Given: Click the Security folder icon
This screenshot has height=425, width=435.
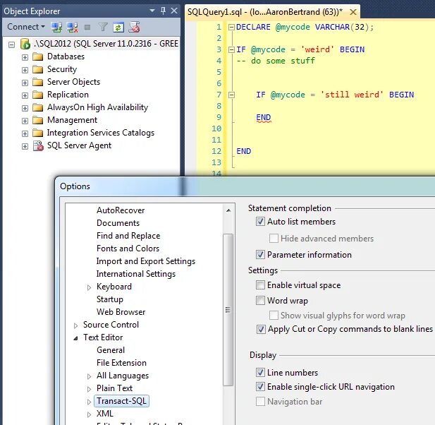Looking at the screenshot, I should pyautogui.click(x=38, y=69).
